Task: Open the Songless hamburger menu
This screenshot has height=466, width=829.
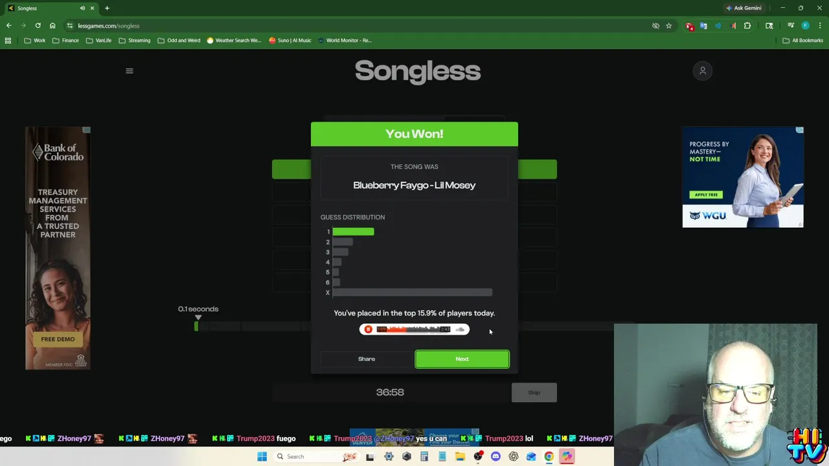Action: (130, 71)
